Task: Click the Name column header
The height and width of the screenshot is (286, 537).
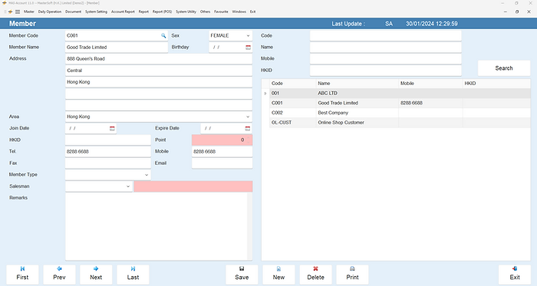Action: click(357, 84)
